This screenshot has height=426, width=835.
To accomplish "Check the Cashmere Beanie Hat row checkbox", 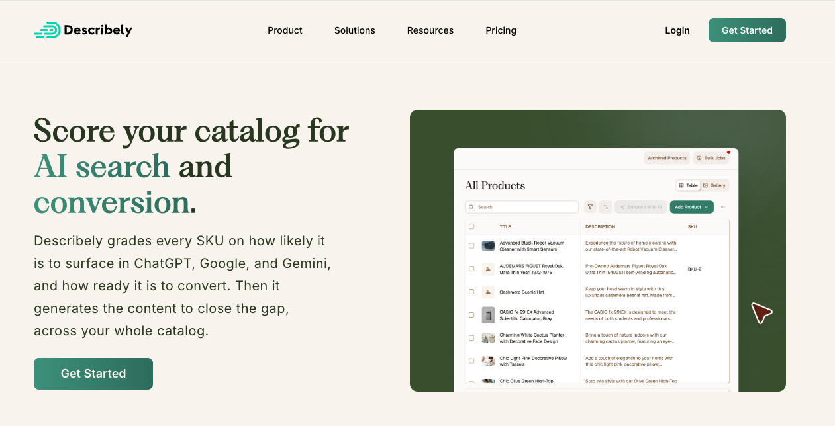I will (x=471, y=292).
